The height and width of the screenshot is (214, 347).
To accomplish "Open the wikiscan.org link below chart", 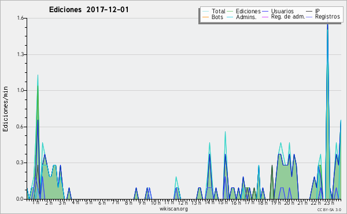I will (x=173, y=209).
